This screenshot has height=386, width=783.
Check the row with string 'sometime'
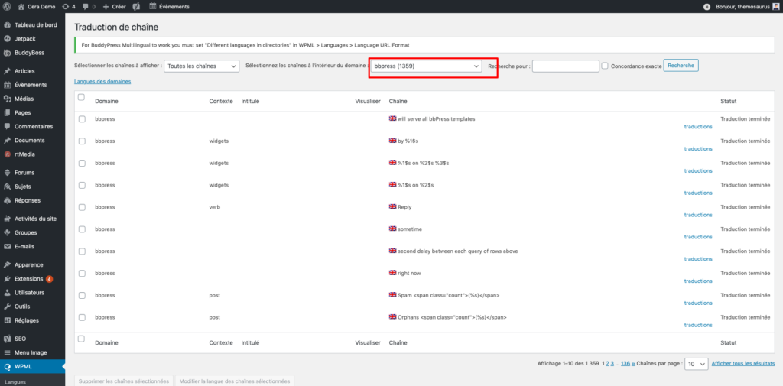pyautogui.click(x=82, y=229)
